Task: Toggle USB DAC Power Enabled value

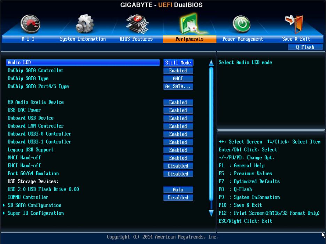Action: click(x=178, y=111)
